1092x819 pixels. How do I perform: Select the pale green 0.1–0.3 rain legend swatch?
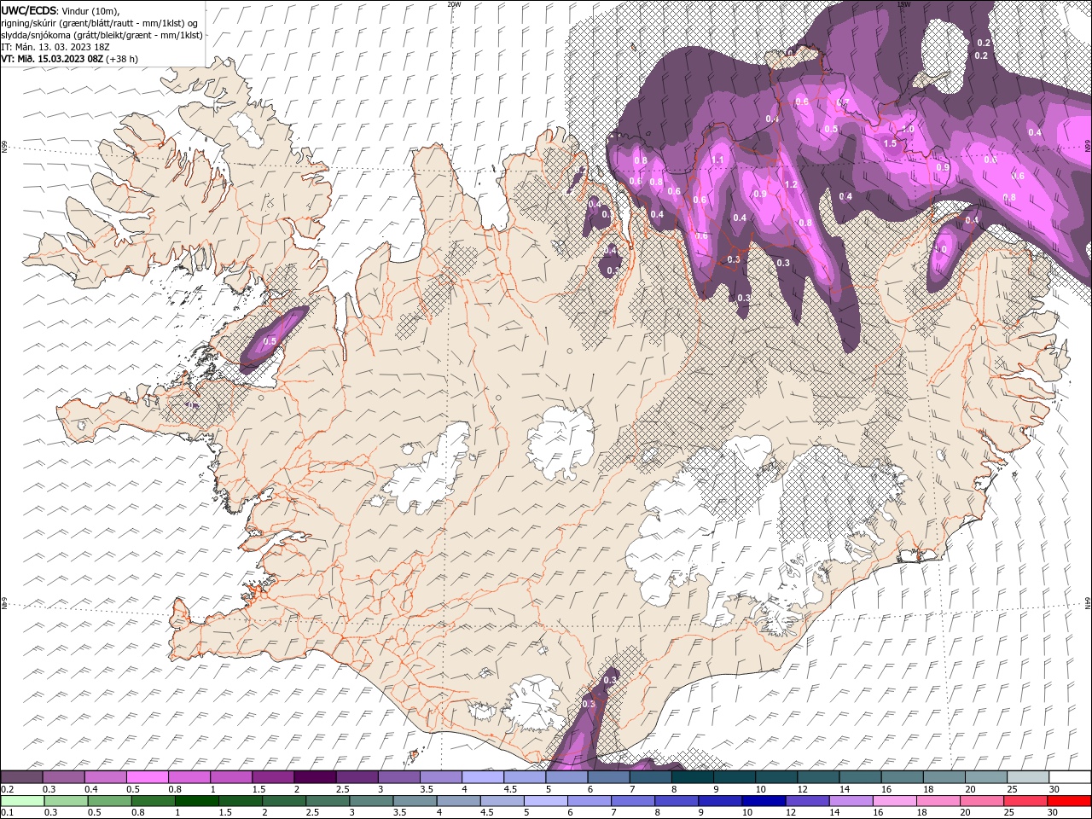22,801
